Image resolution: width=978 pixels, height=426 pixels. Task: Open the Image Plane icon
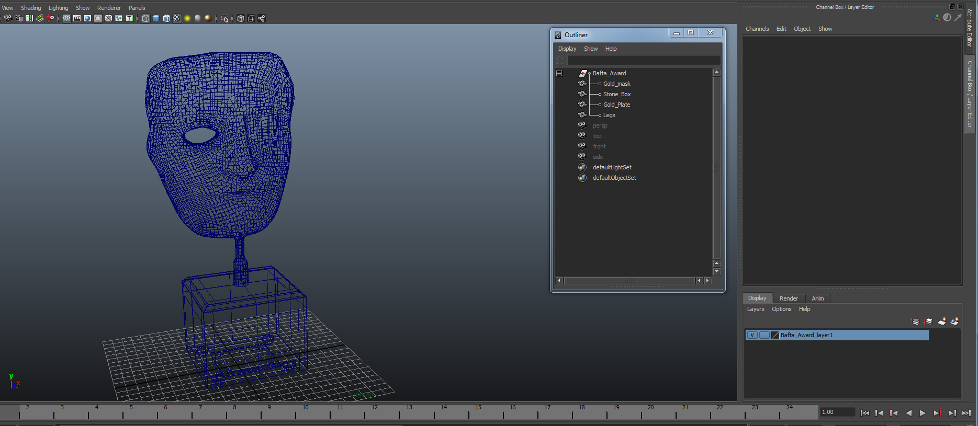pyautogui.click(x=40, y=18)
